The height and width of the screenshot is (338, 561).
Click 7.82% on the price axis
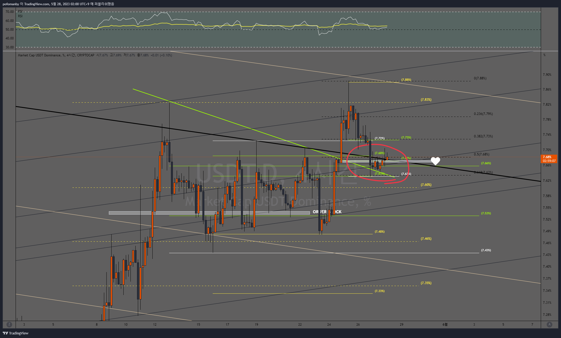[x=547, y=105]
